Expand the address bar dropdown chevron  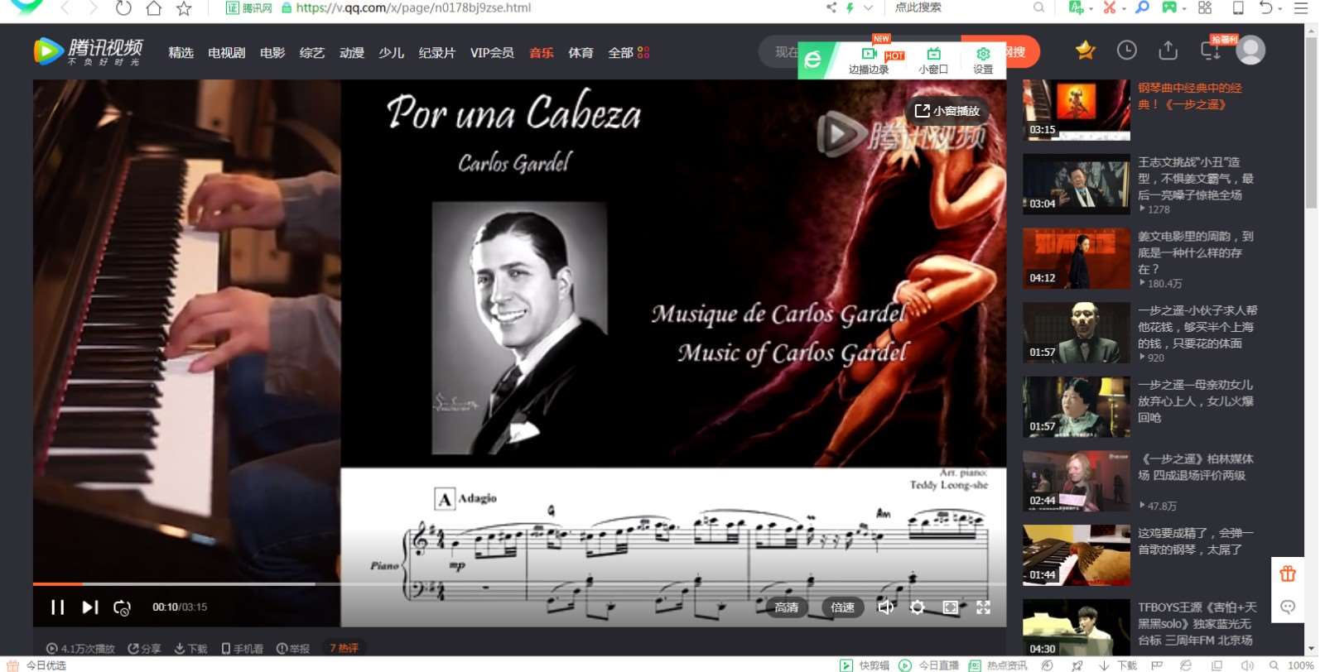coord(868,7)
